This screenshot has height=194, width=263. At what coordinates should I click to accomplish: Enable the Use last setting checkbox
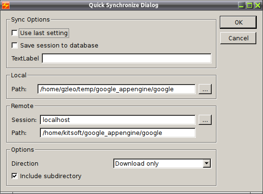pos(14,33)
